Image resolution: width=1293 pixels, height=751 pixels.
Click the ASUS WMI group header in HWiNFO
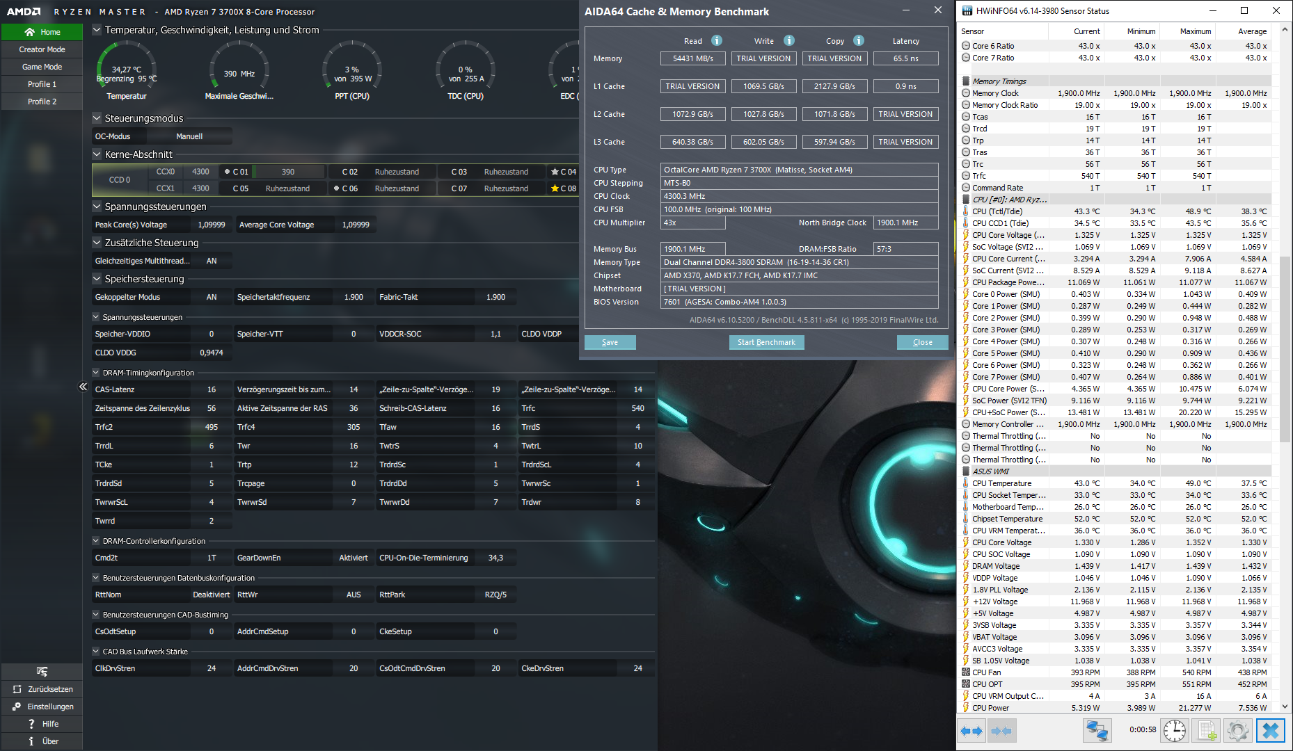pos(1116,471)
